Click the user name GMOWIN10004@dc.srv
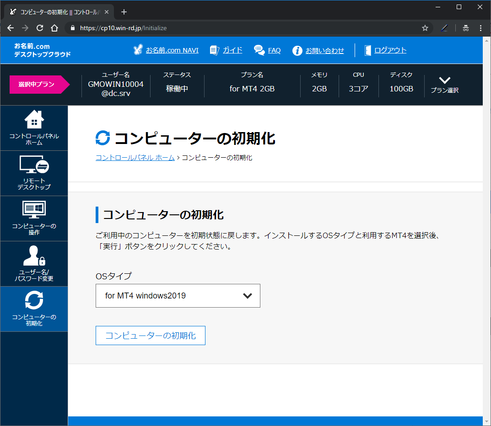Viewport: 491px width, 426px height. (116, 89)
